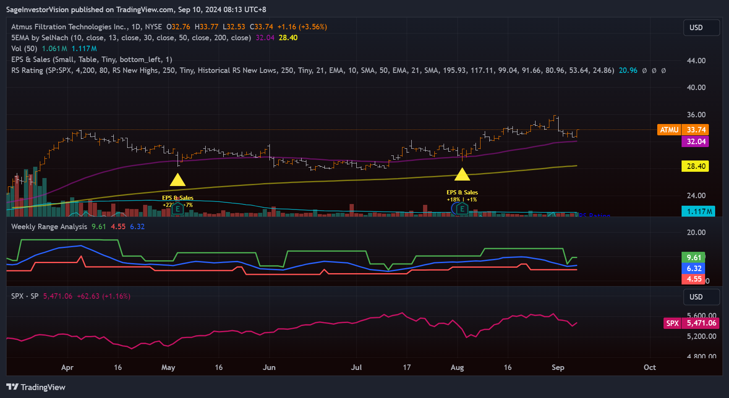Click the yellow 28.40 EMA price label
Image resolution: width=729 pixels, height=398 pixels.
(x=695, y=166)
